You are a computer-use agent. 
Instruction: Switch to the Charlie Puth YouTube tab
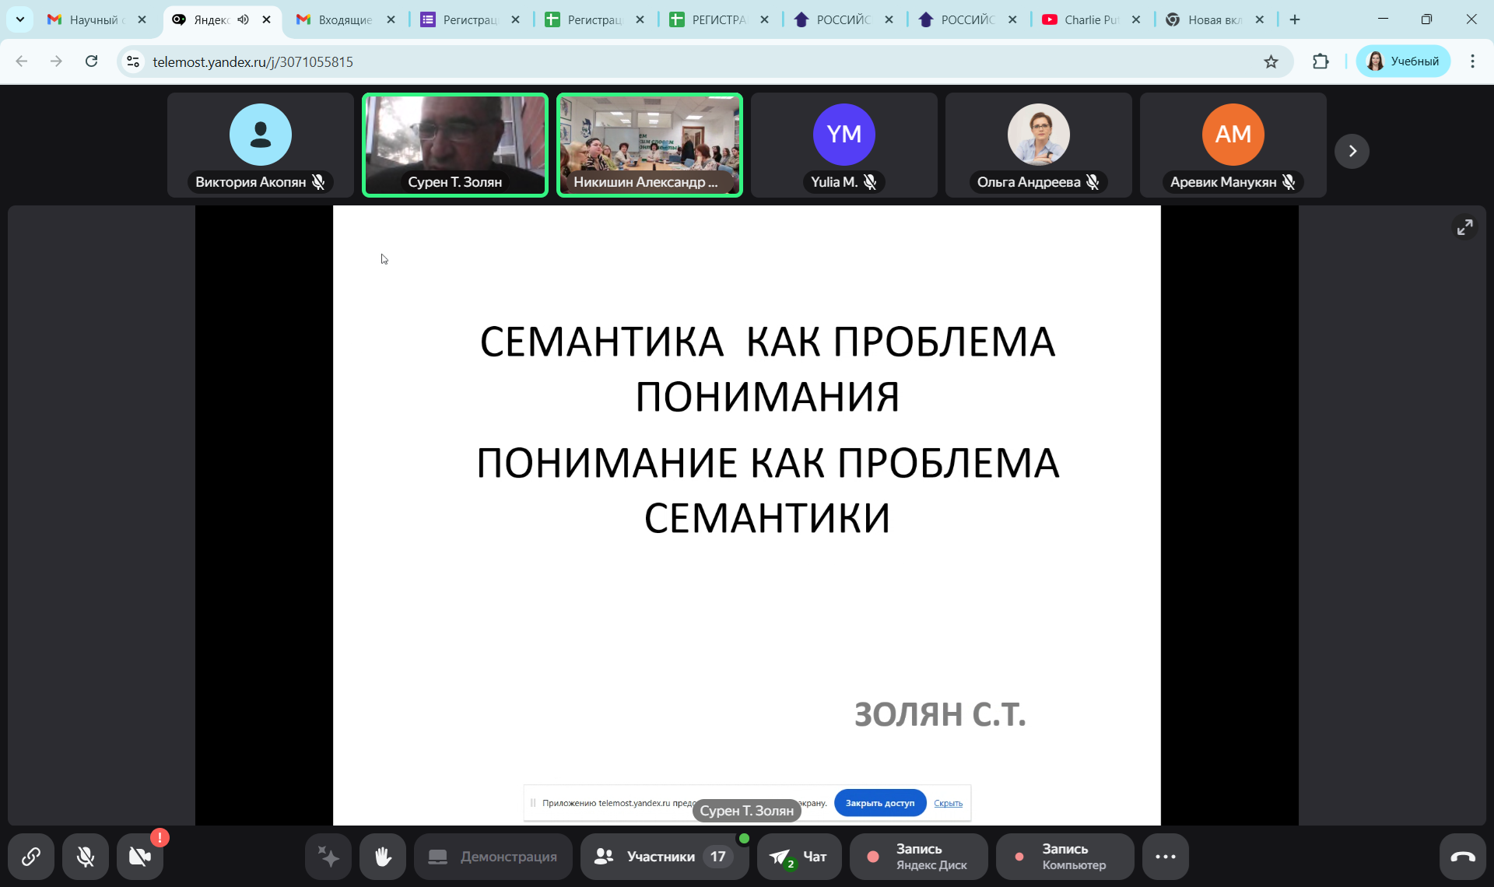(1089, 19)
